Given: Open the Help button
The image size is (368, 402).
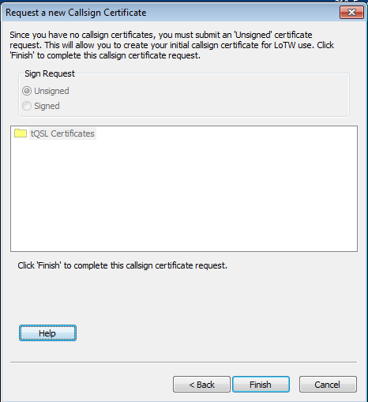Looking at the screenshot, I should pyautogui.click(x=47, y=333).
